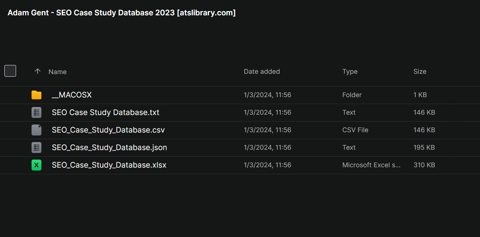Image resolution: width=480 pixels, height=237 pixels.
Task: Sort by Size column header
Action: pos(420,72)
